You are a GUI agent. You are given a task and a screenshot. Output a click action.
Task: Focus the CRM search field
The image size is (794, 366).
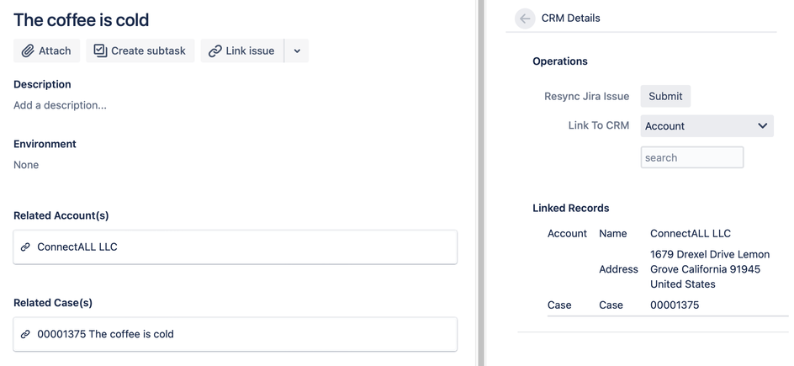pyautogui.click(x=691, y=157)
